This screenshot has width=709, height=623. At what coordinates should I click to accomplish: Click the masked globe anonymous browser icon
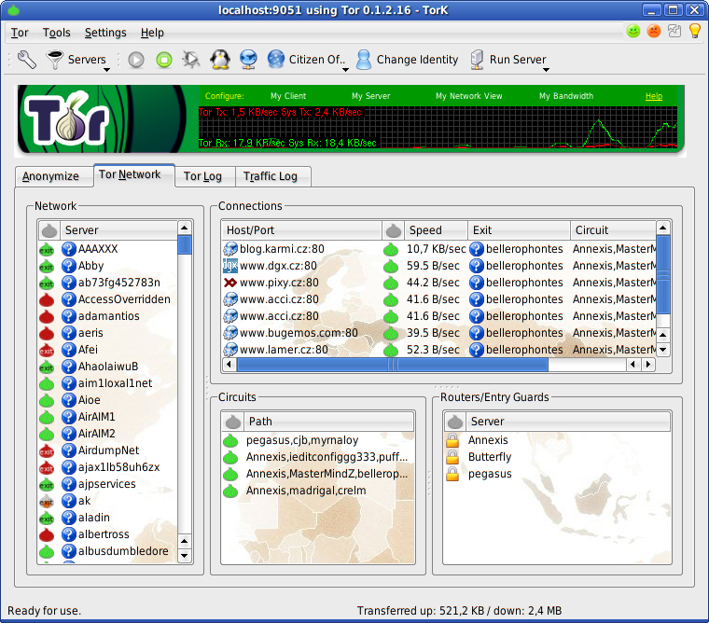(x=248, y=60)
